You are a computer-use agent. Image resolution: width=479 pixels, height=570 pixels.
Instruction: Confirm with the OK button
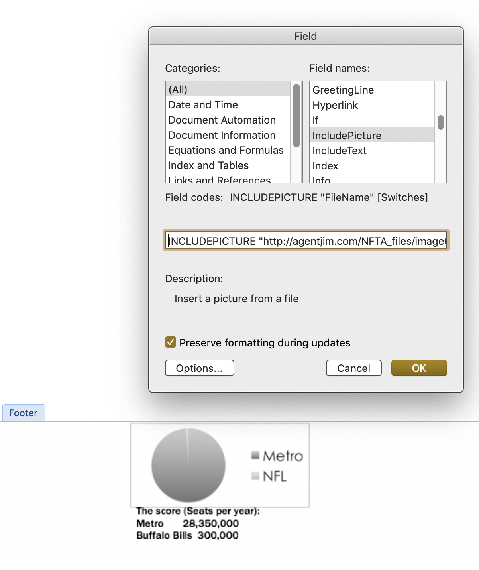(x=419, y=368)
